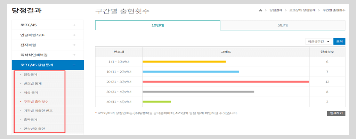The image size is (356, 139).
Task: Open 당첨통계 submenu item
Action: pos(31,74)
